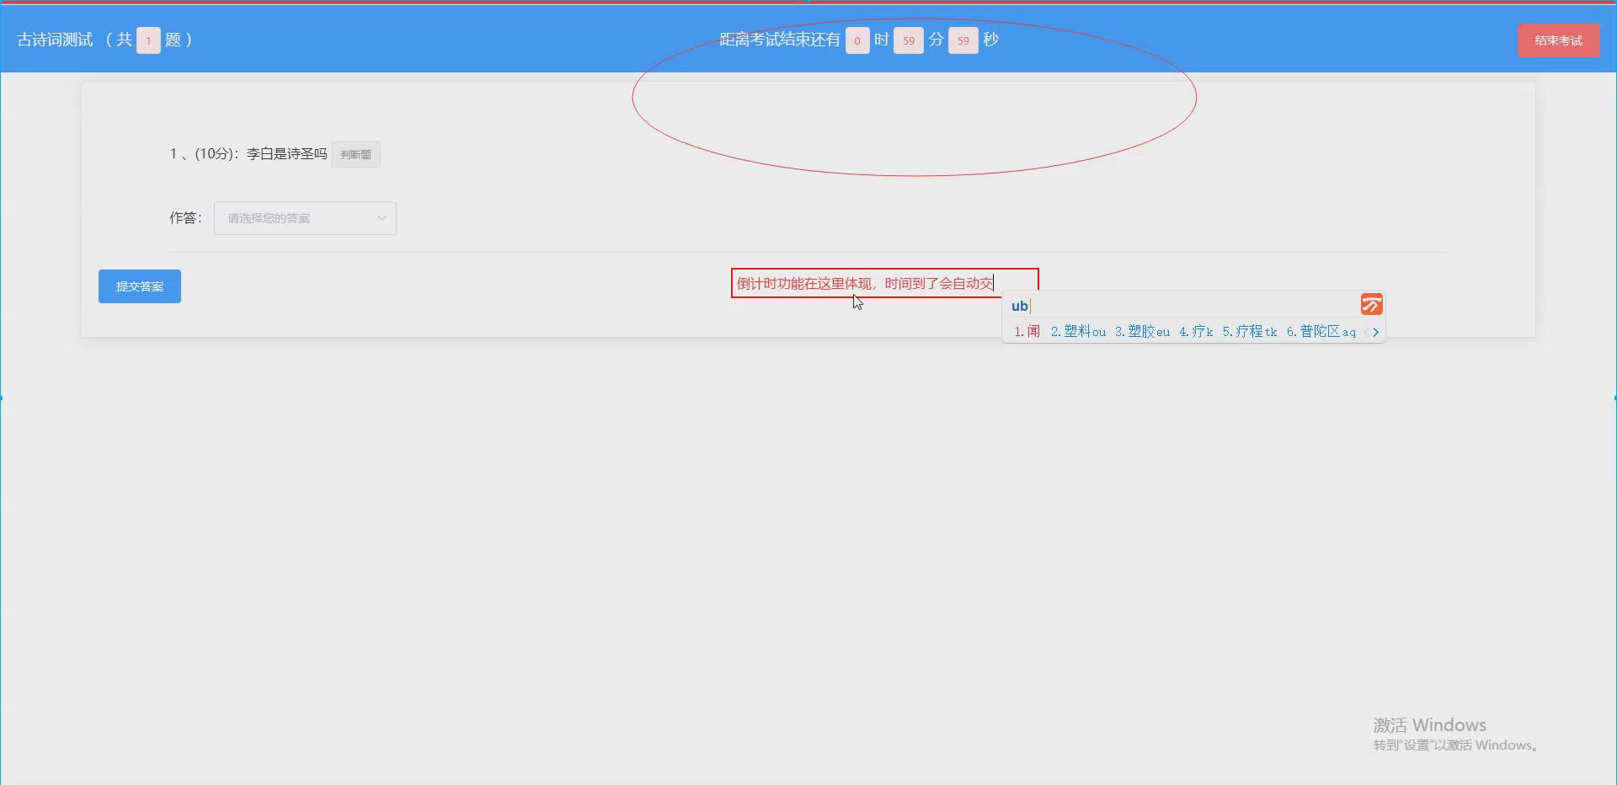This screenshot has width=1617, height=785.
Task: Click the question count badge 1
Action: (x=148, y=40)
